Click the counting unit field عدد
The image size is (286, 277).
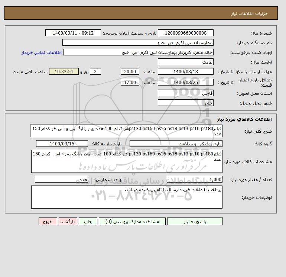(61, 180)
